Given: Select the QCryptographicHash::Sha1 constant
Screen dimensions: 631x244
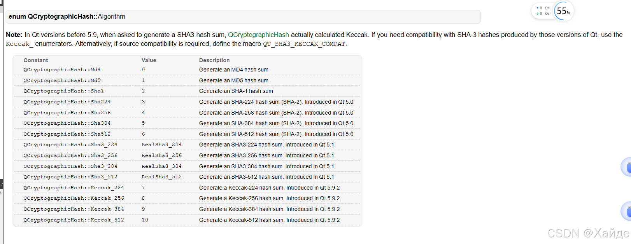Looking at the screenshot, I should [63, 91].
